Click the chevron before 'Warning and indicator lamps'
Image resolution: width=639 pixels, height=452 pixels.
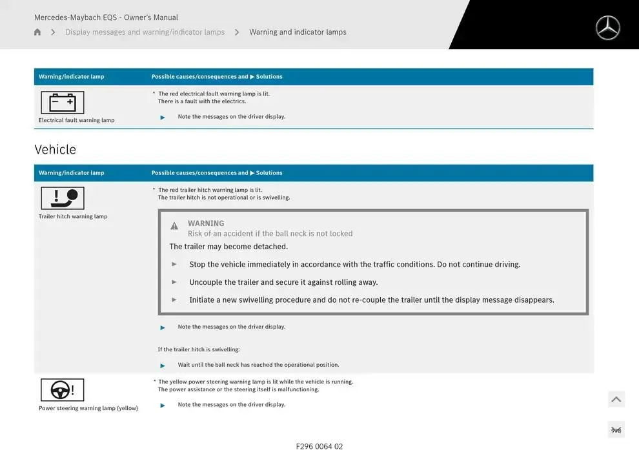click(237, 32)
